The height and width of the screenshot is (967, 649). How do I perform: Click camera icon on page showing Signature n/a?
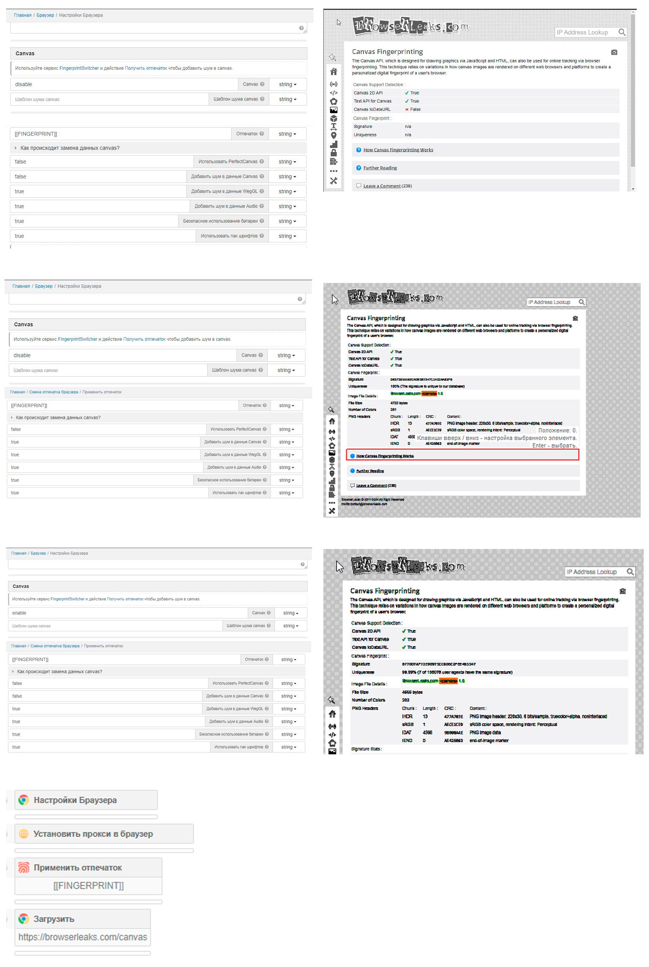pos(614,52)
